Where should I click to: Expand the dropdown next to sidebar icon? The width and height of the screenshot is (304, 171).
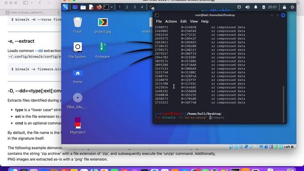click(x=32, y=3)
